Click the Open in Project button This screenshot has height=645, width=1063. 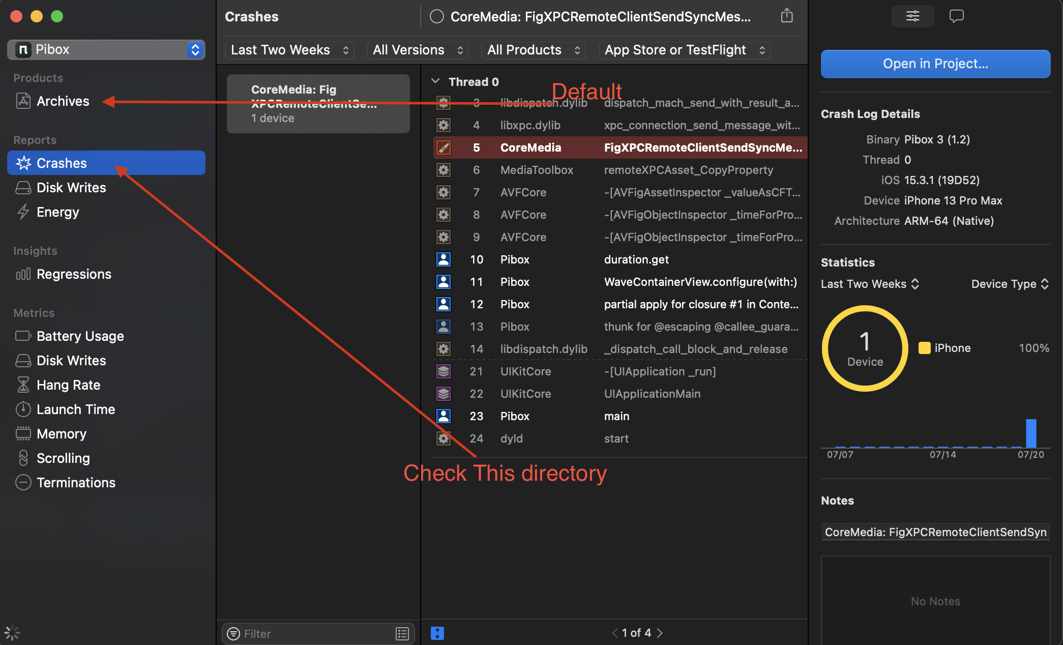pyautogui.click(x=935, y=64)
